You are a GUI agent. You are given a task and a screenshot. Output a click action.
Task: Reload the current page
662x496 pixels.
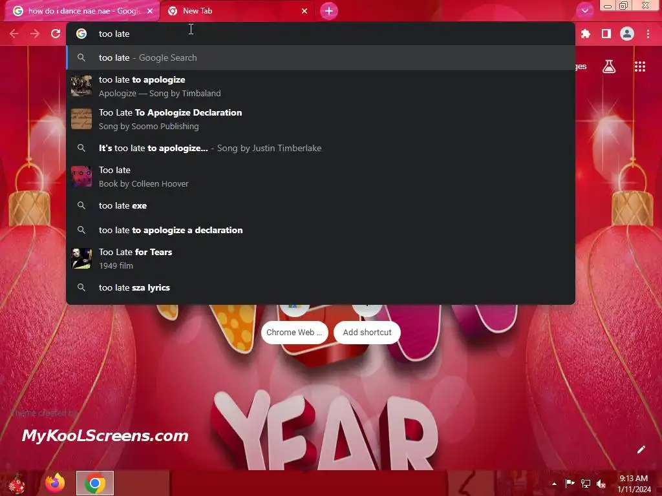click(56, 34)
